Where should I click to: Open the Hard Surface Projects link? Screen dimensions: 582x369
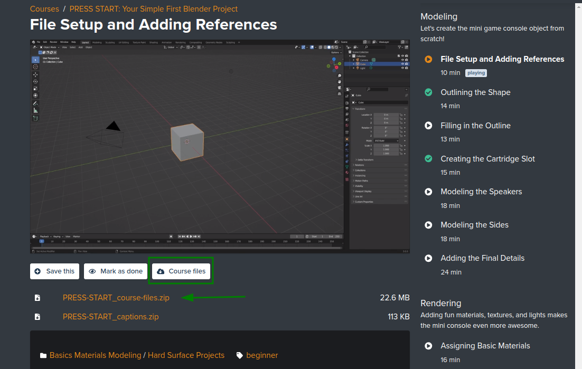coord(186,355)
